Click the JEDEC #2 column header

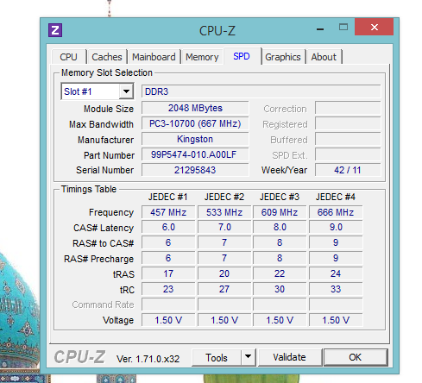tap(224, 197)
